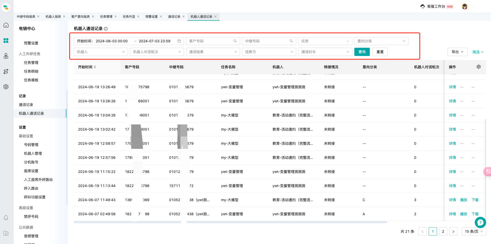Open the user management icon in left rail
Image resolution: width=491 pixels, height=244 pixels.
coord(6,56)
